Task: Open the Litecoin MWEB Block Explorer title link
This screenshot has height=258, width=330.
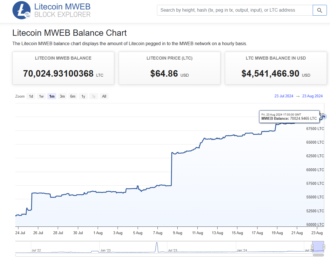Action: pos(62,10)
